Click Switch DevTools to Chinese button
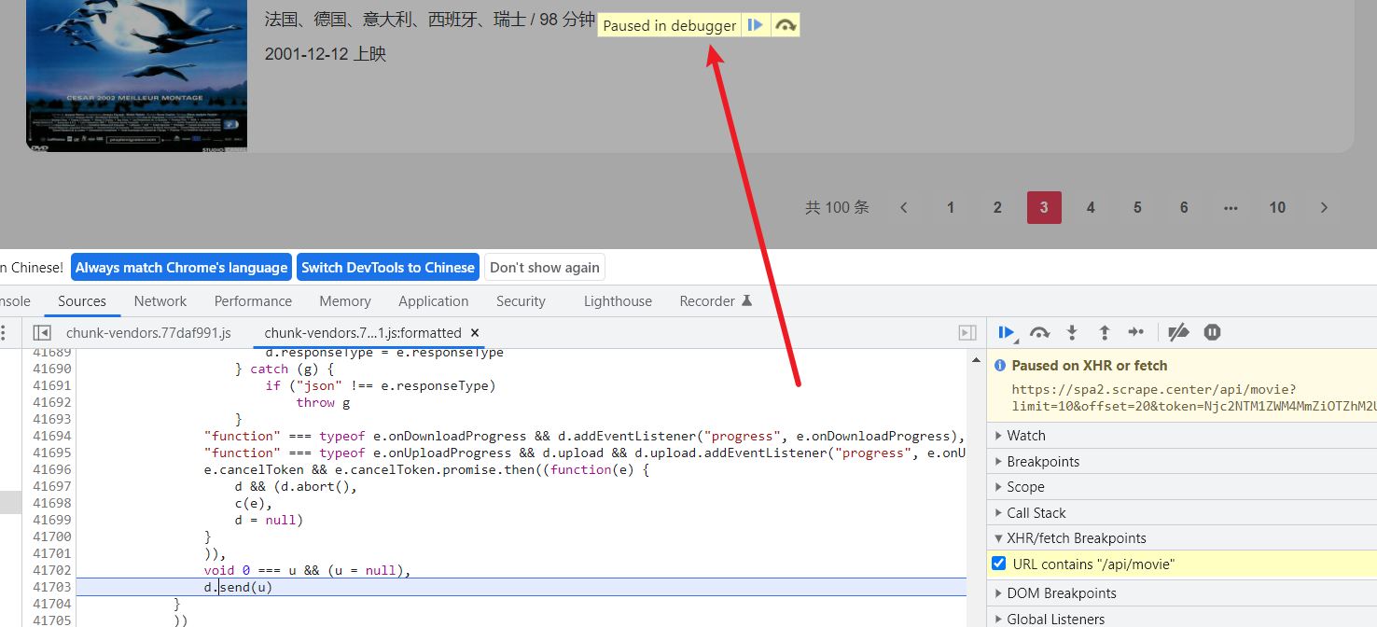This screenshot has height=627, width=1377. (388, 268)
